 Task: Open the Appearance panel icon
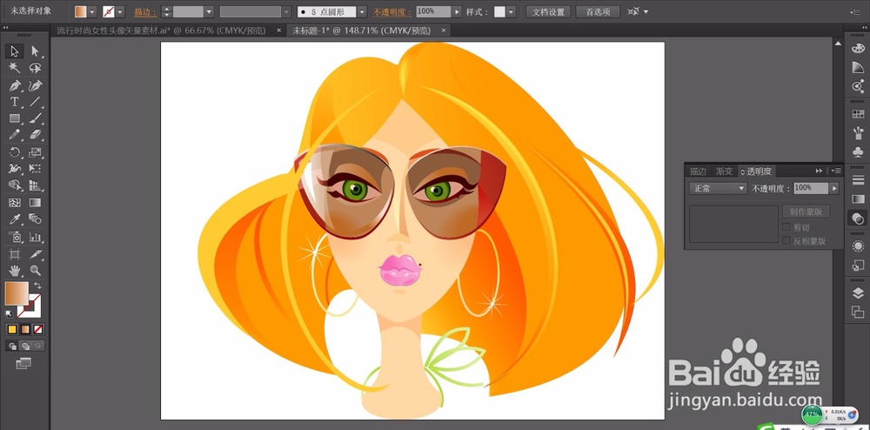(x=858, y=245)
